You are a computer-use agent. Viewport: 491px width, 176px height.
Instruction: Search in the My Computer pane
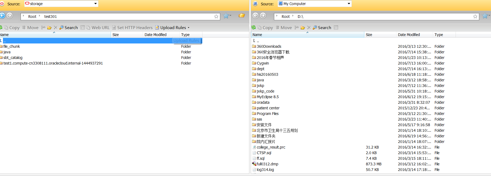(x=322, y=27)
